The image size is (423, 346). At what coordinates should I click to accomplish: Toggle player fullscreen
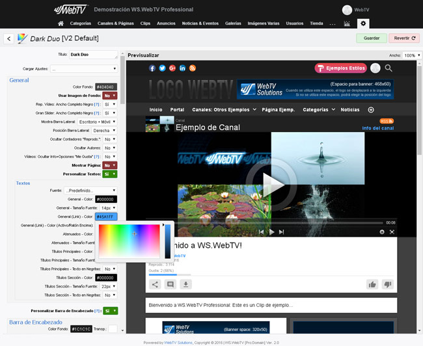[392, 232]
